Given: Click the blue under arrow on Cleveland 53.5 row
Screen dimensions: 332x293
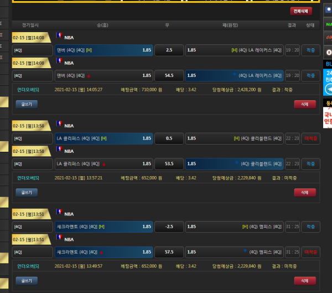Looking at the screenshot, I should tap(237, 163).
